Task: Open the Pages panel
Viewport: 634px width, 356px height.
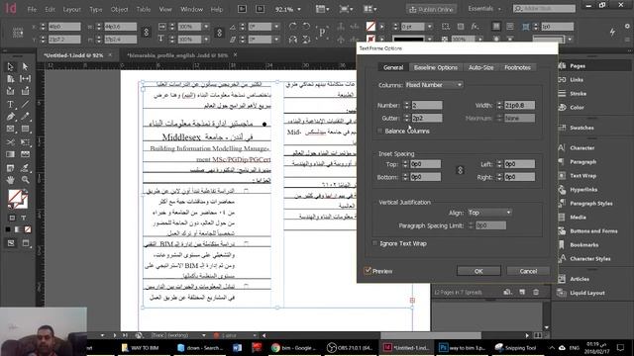Action: point(578,66)
